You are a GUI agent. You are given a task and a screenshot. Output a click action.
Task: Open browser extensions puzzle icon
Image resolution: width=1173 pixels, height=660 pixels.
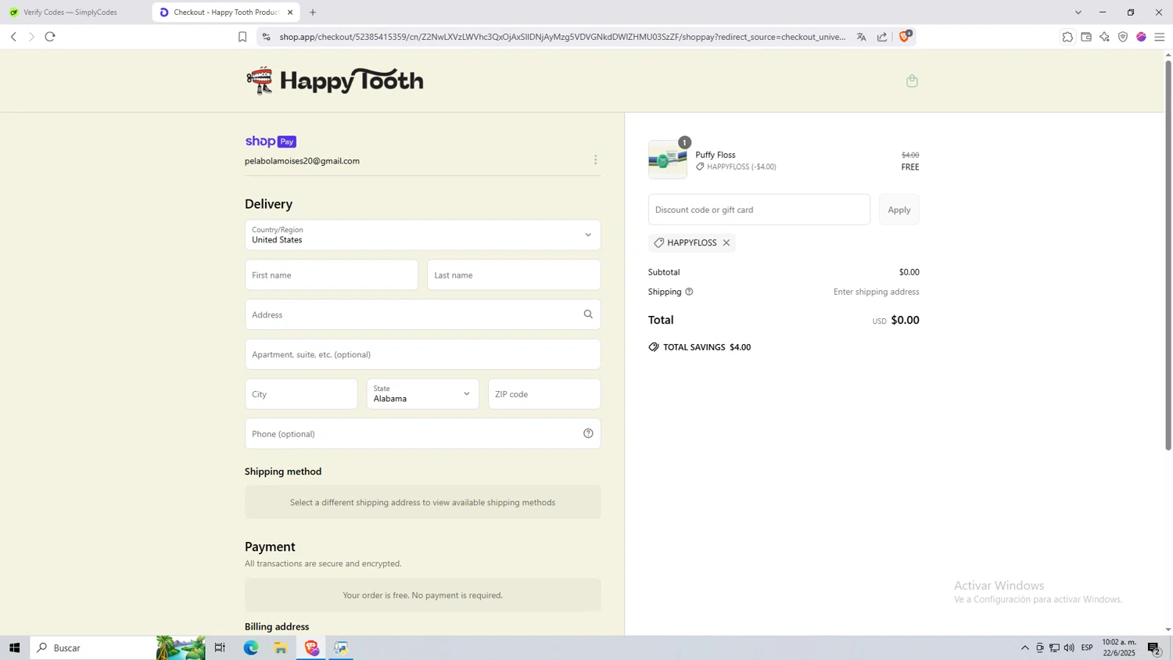[x=1067, y=37]
